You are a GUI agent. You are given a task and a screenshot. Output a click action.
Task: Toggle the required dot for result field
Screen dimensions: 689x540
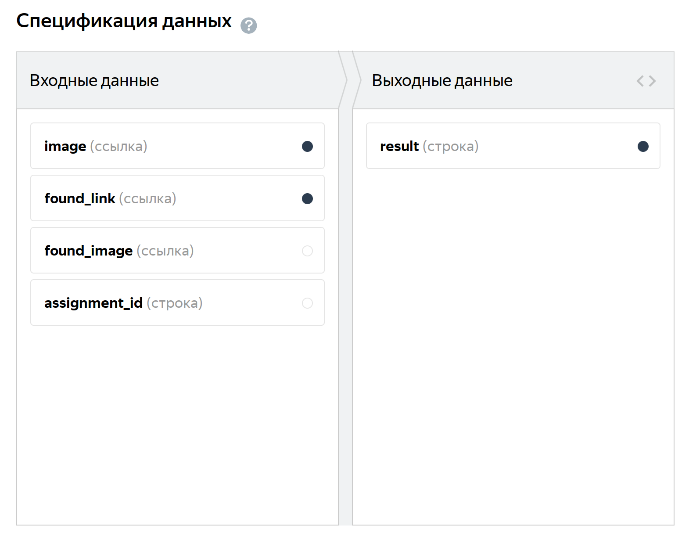[643, 146]
